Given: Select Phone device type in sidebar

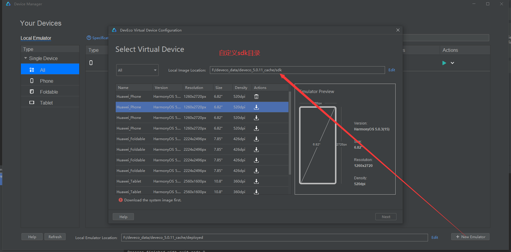Looking at the screenshot, I should click(50, 81).
